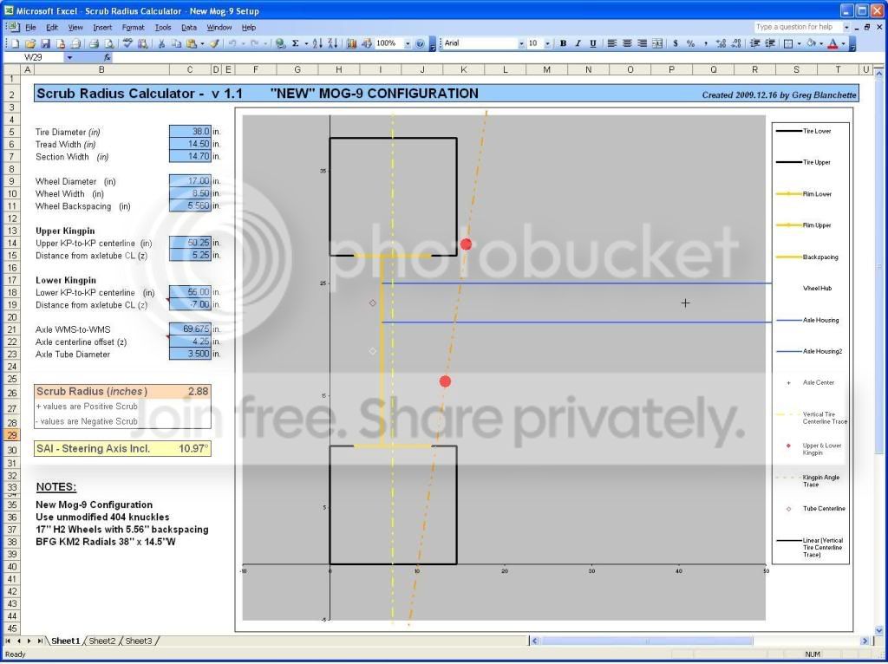Screen dimensions: 888x664
Task: Open the Font Color red A swatch
Action: 832,43
